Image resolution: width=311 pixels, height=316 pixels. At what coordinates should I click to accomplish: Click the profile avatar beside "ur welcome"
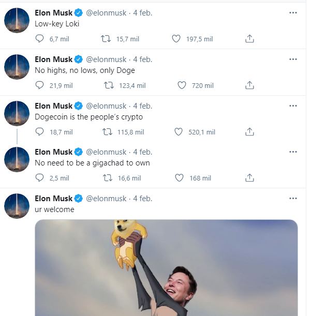tap(17, 206)
